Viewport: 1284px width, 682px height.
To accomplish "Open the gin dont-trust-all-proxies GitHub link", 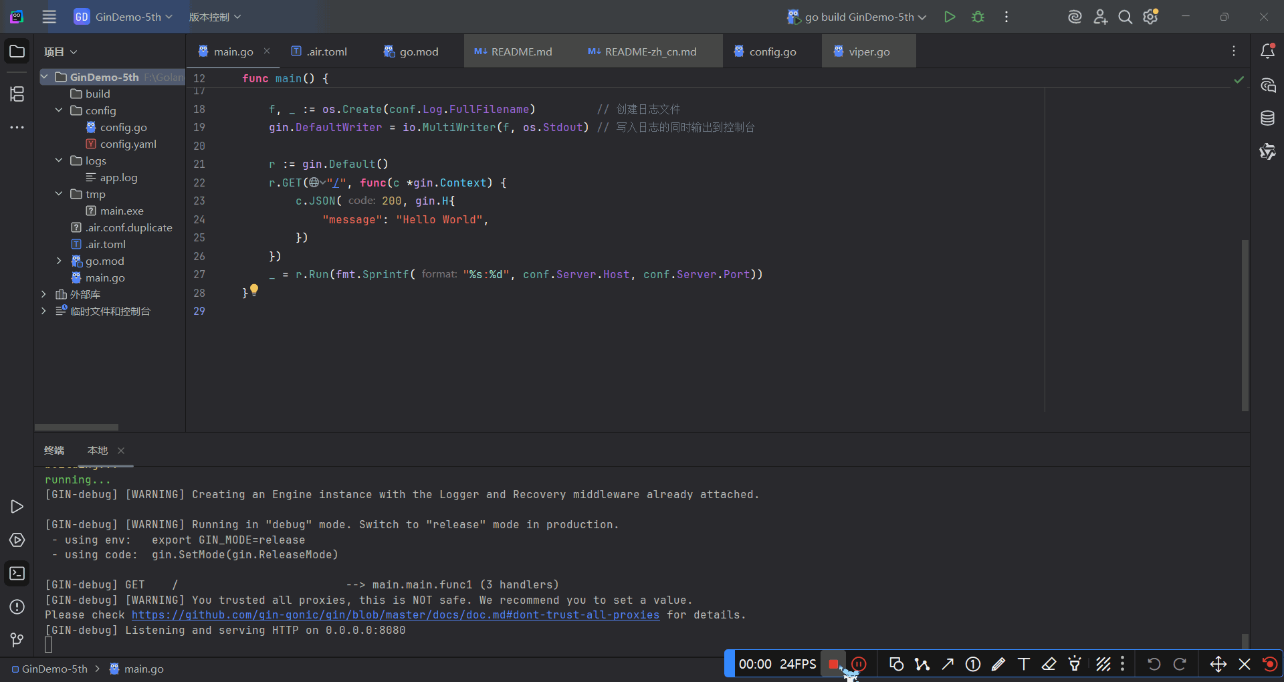I will 395,614.
